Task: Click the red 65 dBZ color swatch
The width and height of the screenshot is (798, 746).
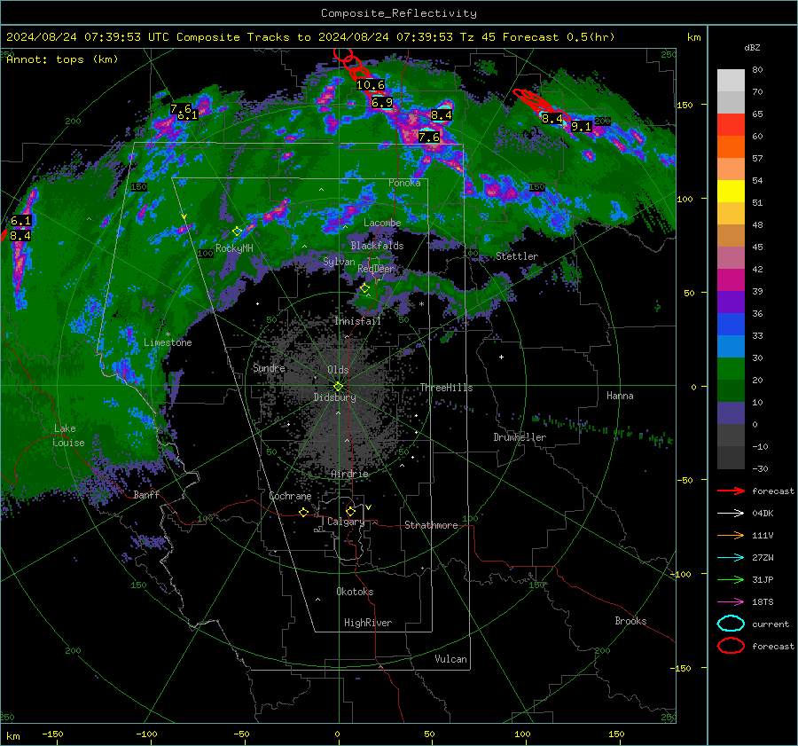Action: (731, 125)
